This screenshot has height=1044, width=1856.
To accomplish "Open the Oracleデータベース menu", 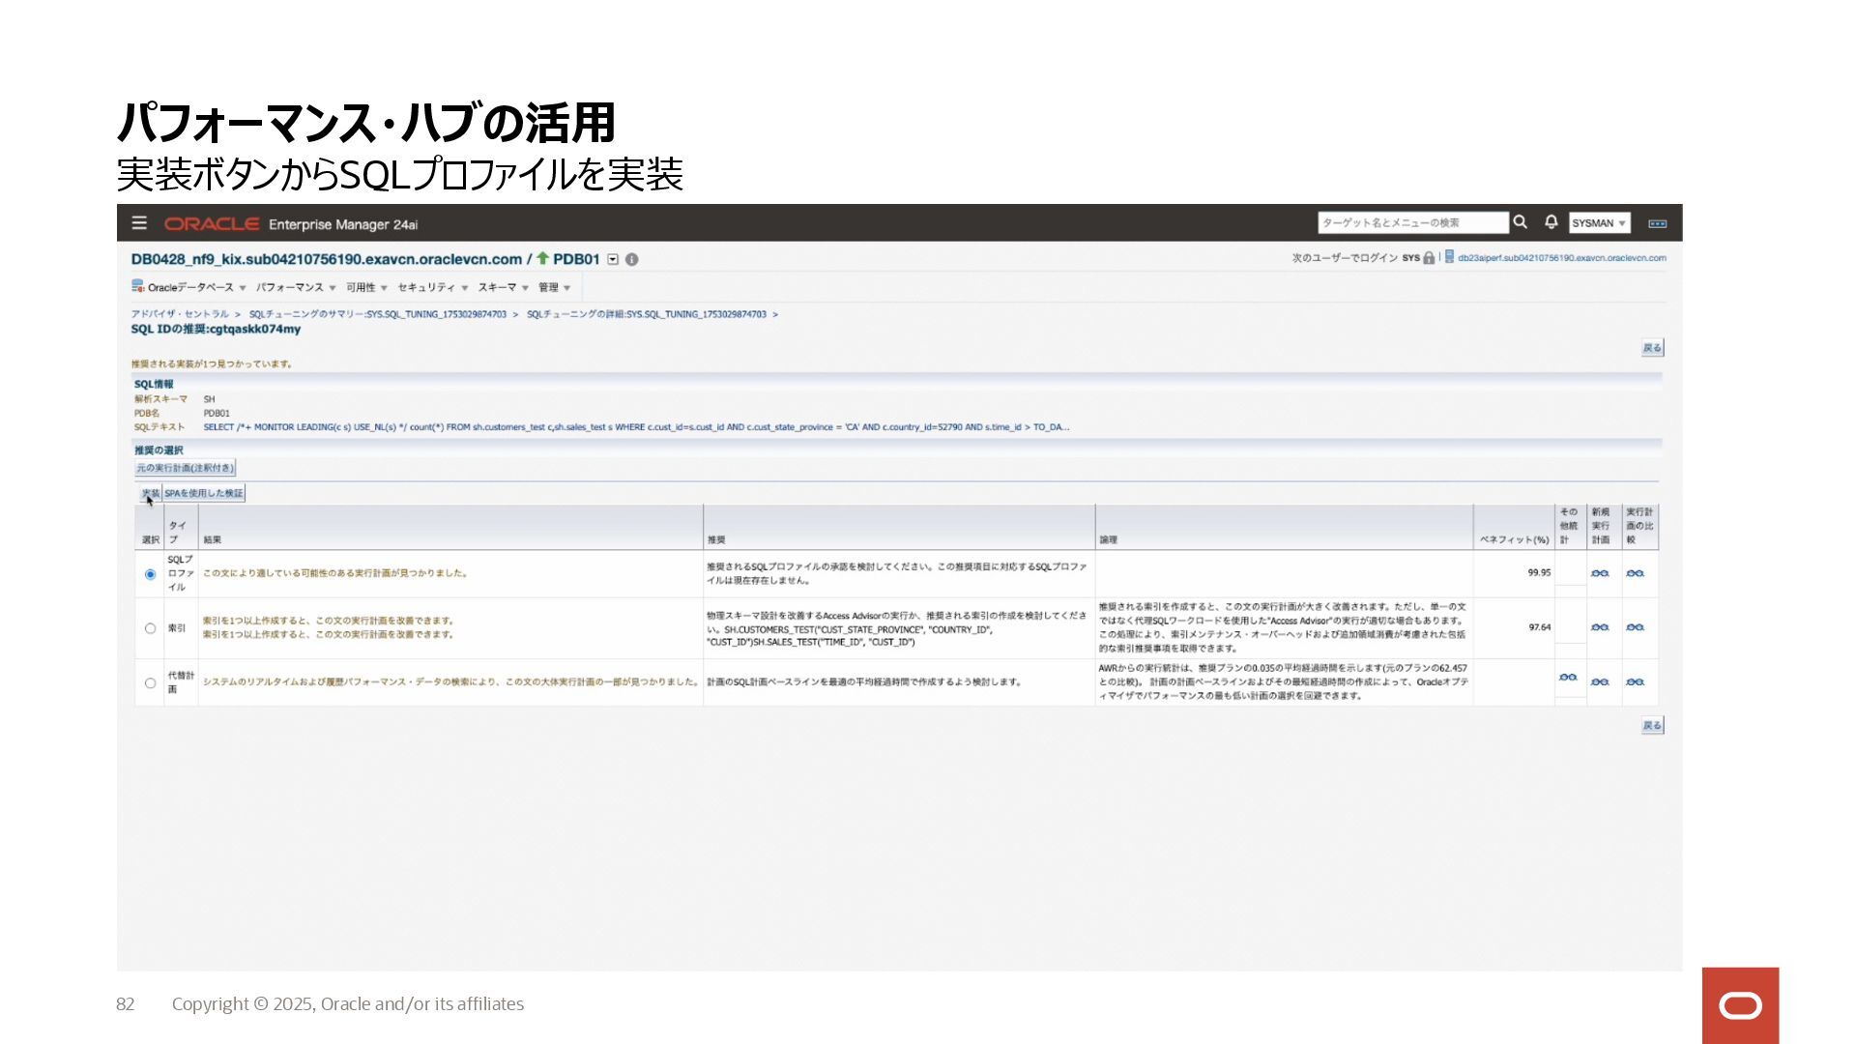I will click(196, 288).
